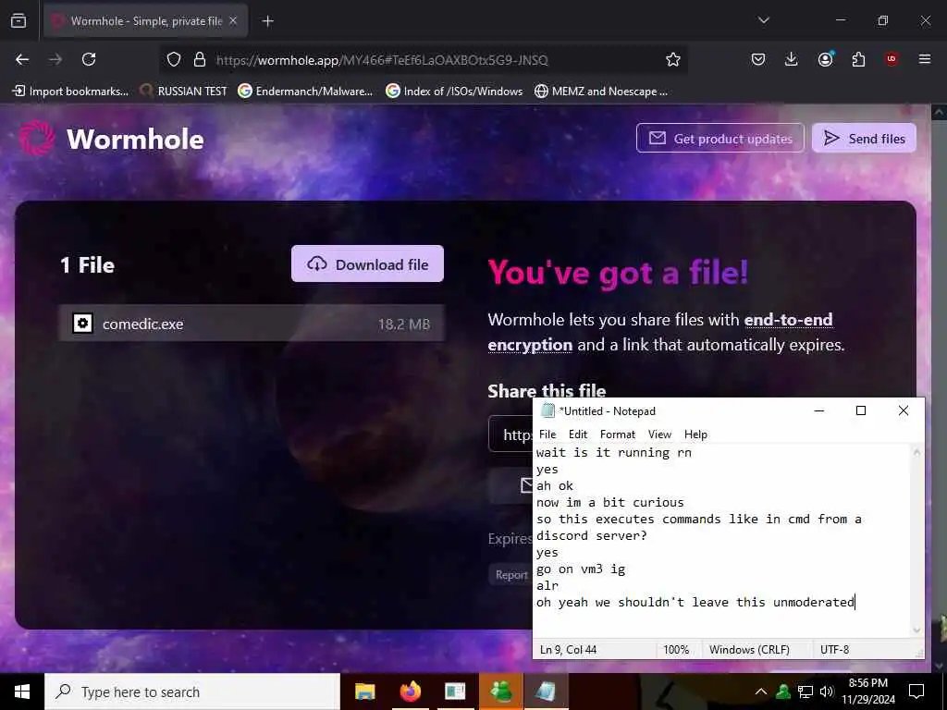The height and width of the screenshot is (710, 947).
Task: Click the green user tray icon
Action: coord(783,692)
